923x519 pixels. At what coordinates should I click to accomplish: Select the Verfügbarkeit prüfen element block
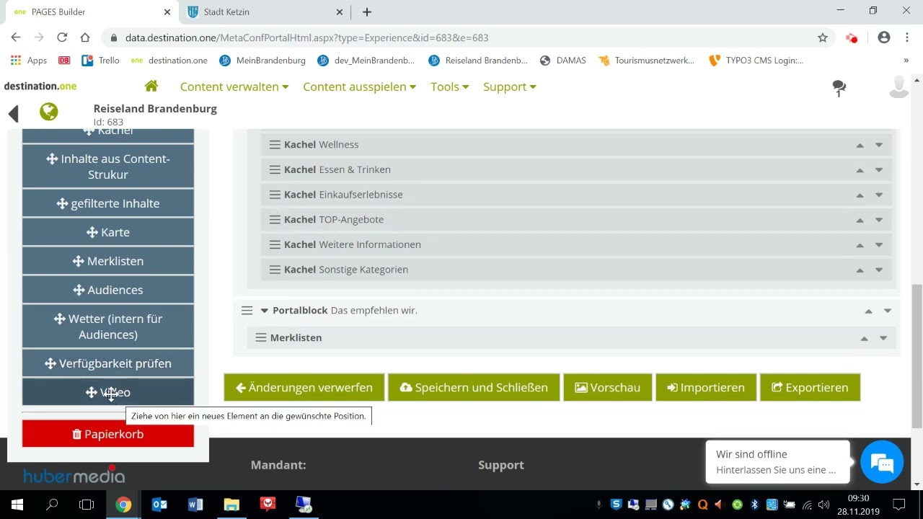tap(108, 363)
